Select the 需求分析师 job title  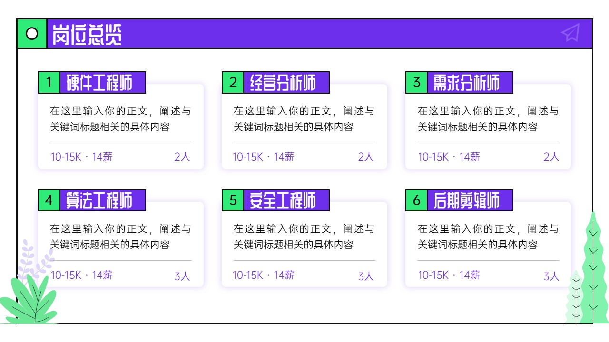(466, 83)
